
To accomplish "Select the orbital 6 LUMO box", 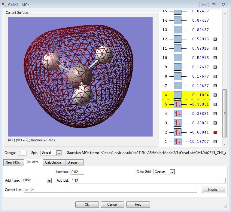I will pos(178,95).
